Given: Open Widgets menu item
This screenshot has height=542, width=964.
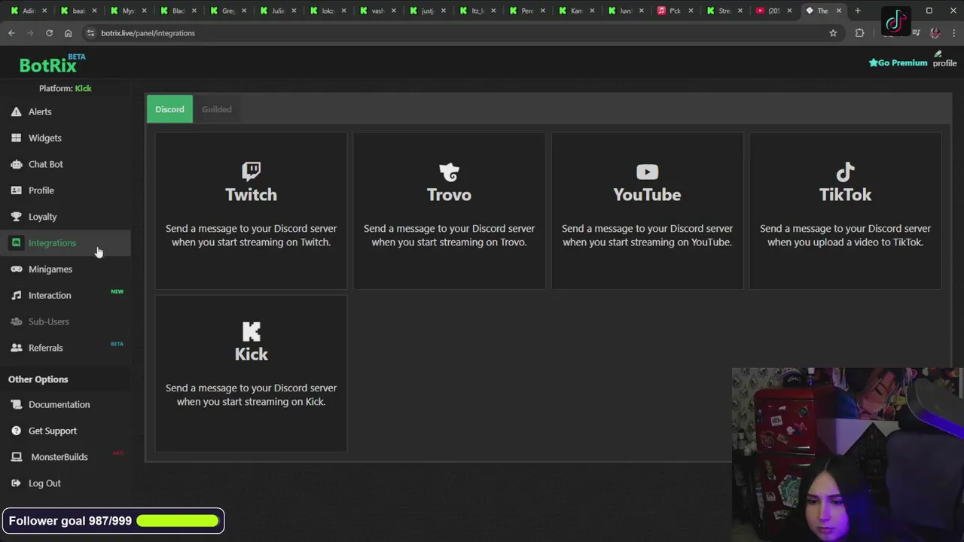Looking at the screenshot, I should (x=45, y=138).
